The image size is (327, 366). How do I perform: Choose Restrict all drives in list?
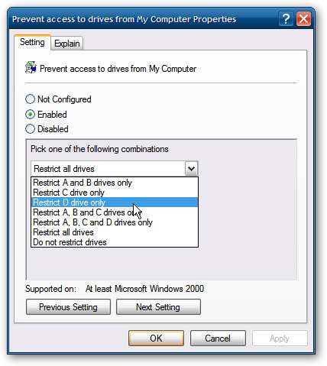tap(115, 232)
